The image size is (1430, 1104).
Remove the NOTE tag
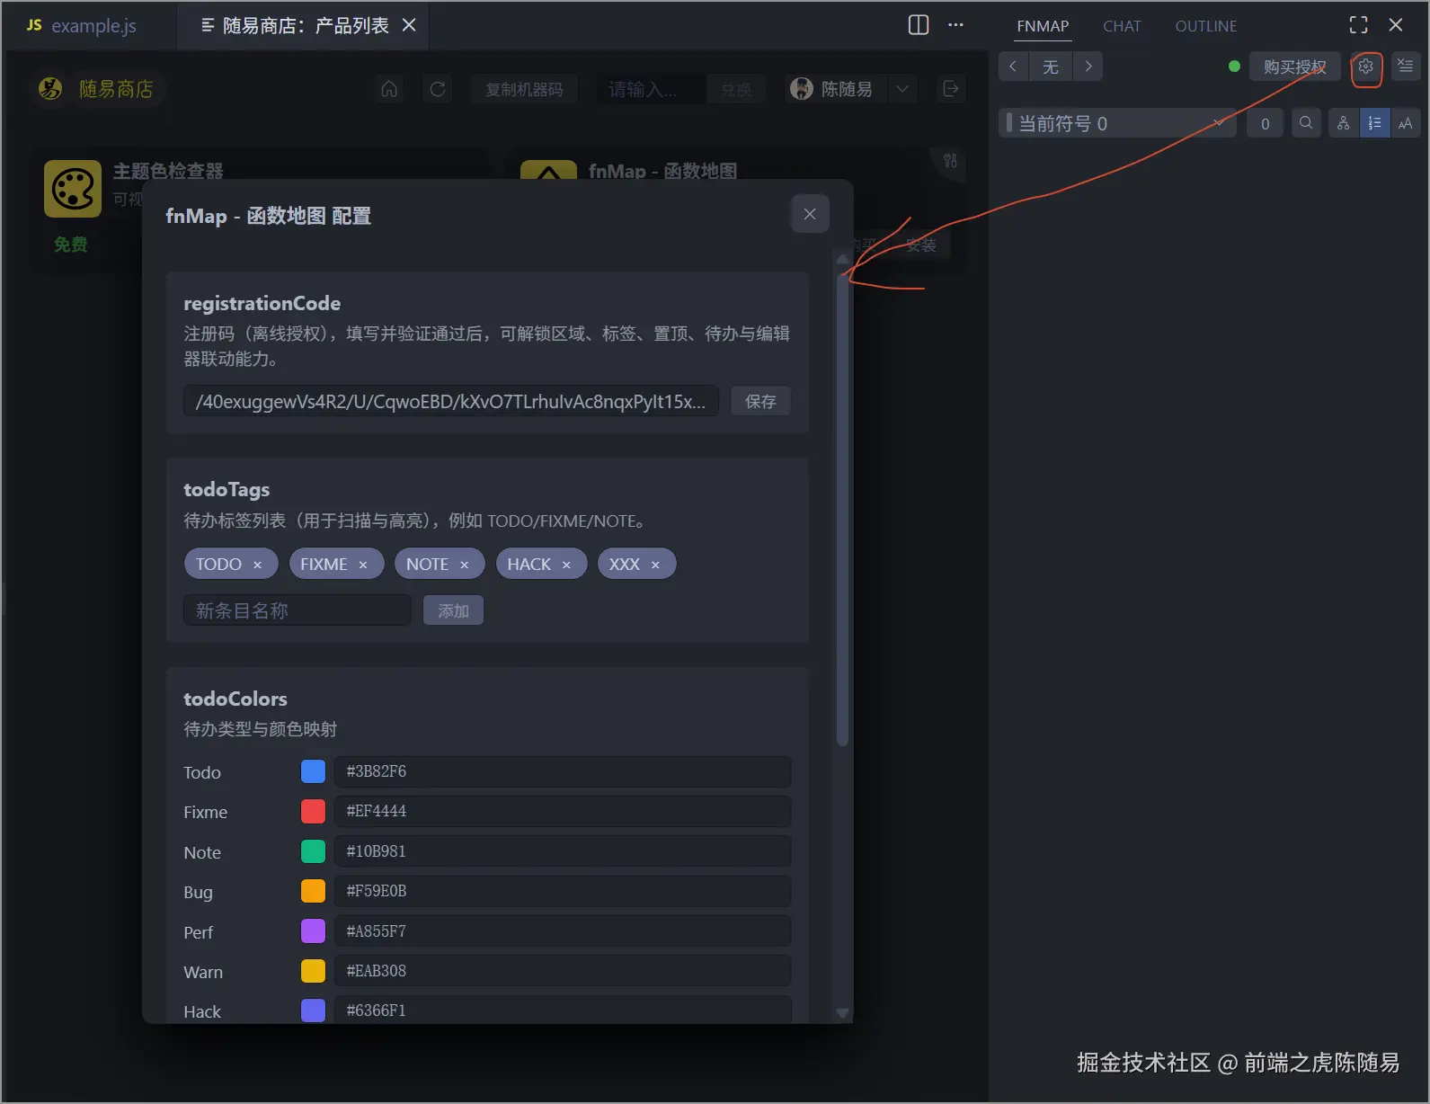(465, 565)
